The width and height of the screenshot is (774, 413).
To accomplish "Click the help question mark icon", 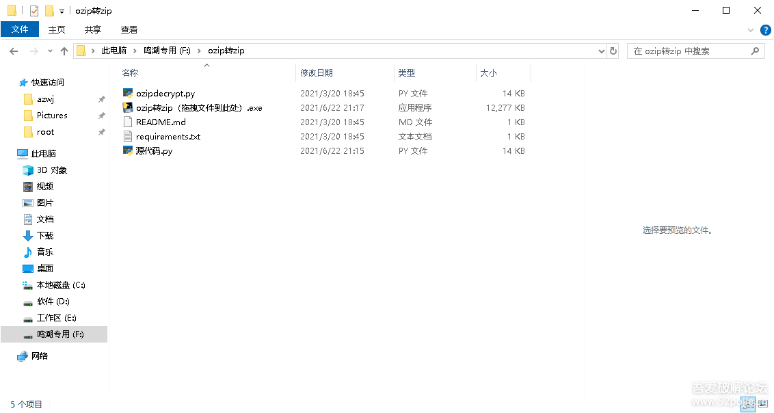I will (765, 29).
